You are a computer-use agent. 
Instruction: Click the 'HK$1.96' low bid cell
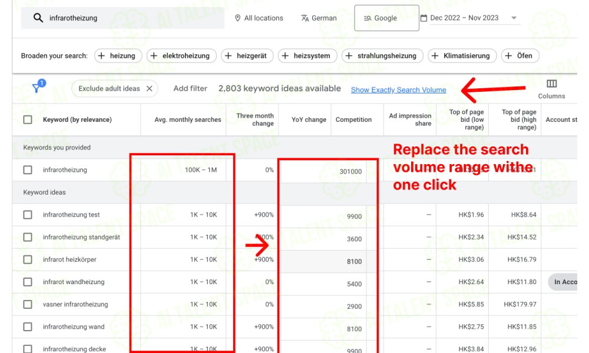[x=471, y=215]
